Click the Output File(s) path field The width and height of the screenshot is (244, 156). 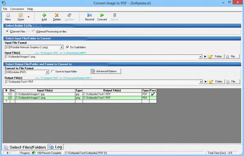point(102,82)
